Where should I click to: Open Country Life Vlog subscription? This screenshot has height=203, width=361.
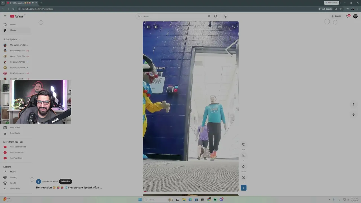click(16, 62)
